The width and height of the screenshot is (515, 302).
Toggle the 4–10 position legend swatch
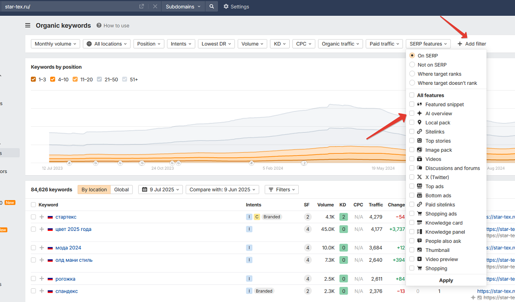pos(53,79)
